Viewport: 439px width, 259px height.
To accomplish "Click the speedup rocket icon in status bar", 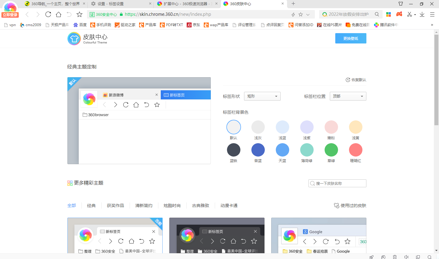I will click(371, 257).
